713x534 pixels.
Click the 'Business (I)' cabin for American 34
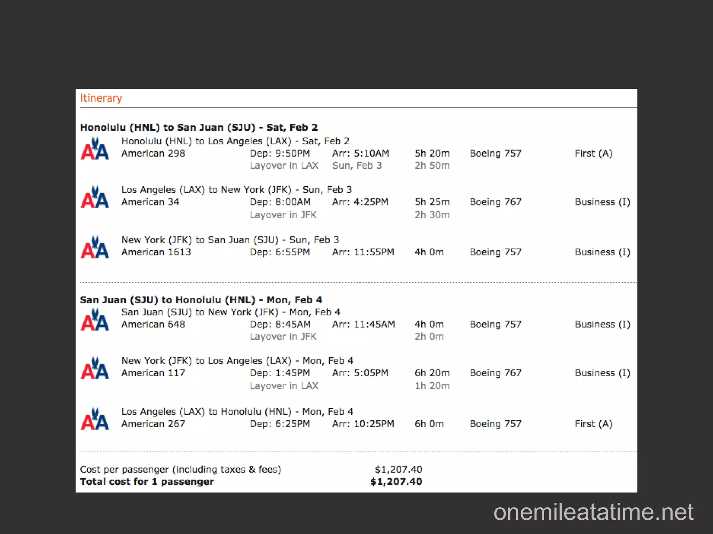[x=603, y=202]
